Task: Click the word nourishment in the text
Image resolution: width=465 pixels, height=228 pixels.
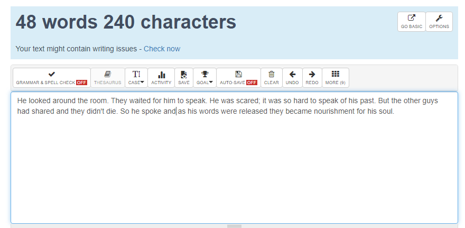Action: [334, 111]
